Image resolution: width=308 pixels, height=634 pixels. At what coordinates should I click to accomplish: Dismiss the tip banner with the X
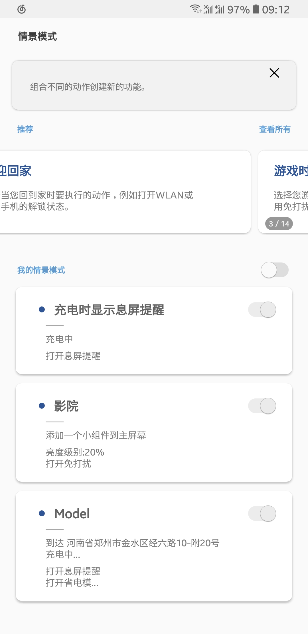click(274, 73)
